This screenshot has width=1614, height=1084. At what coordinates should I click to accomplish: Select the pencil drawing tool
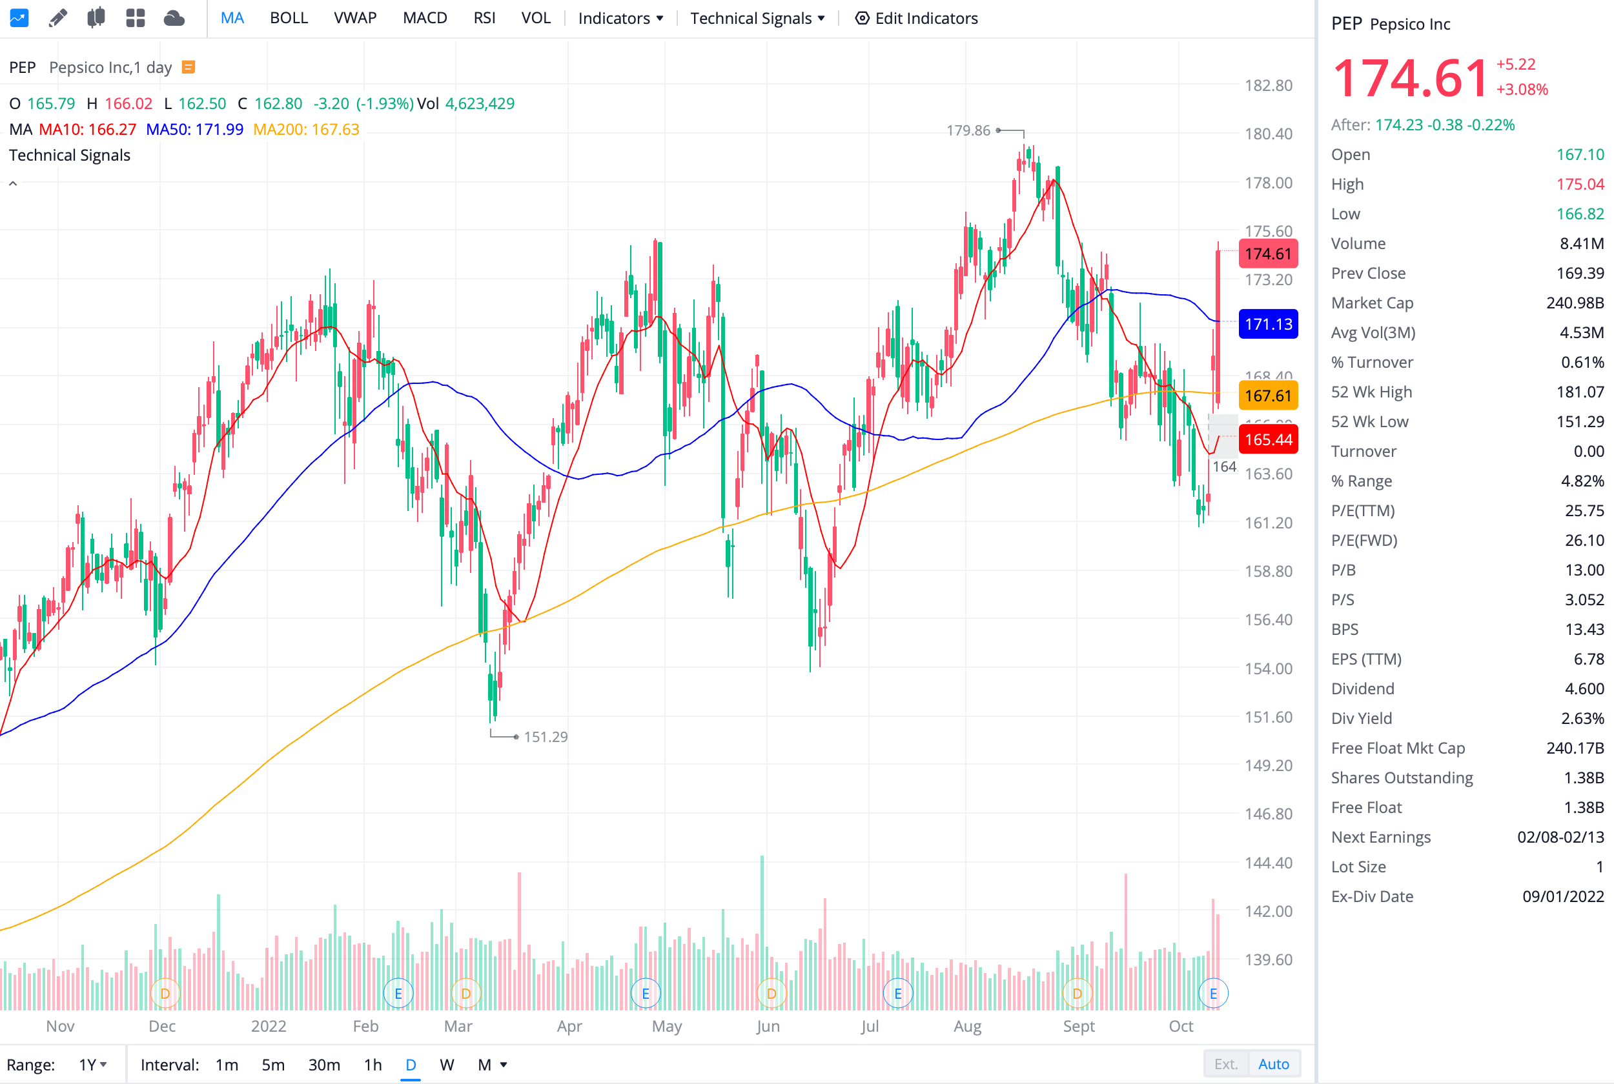click(58, 18)
